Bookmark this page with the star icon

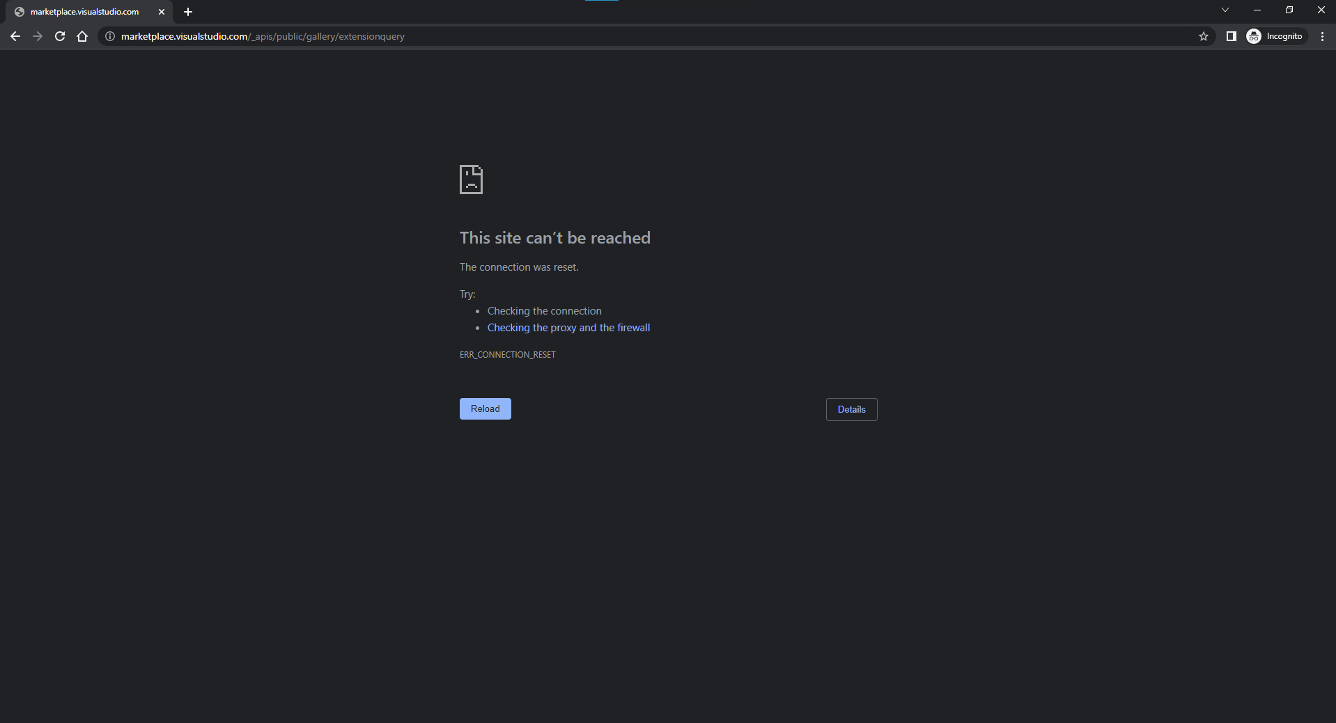pos(1204,36)
